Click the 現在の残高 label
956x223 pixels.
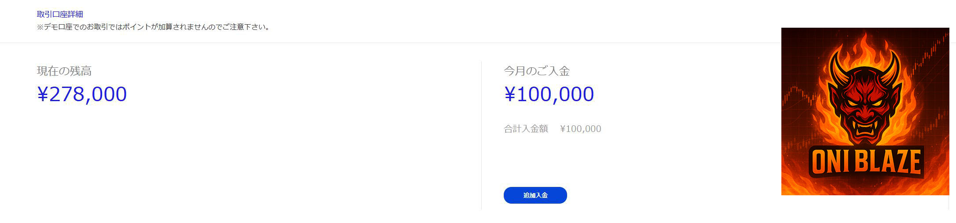(x=64, y=71)
